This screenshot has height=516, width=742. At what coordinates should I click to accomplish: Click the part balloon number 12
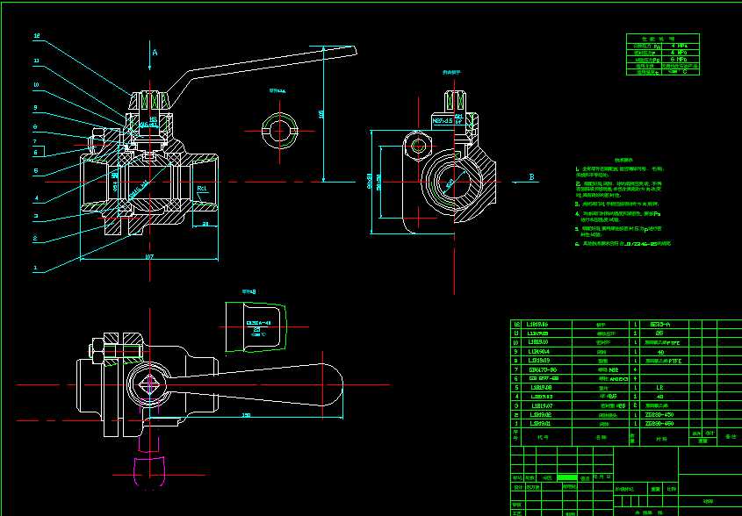(37, 35)
